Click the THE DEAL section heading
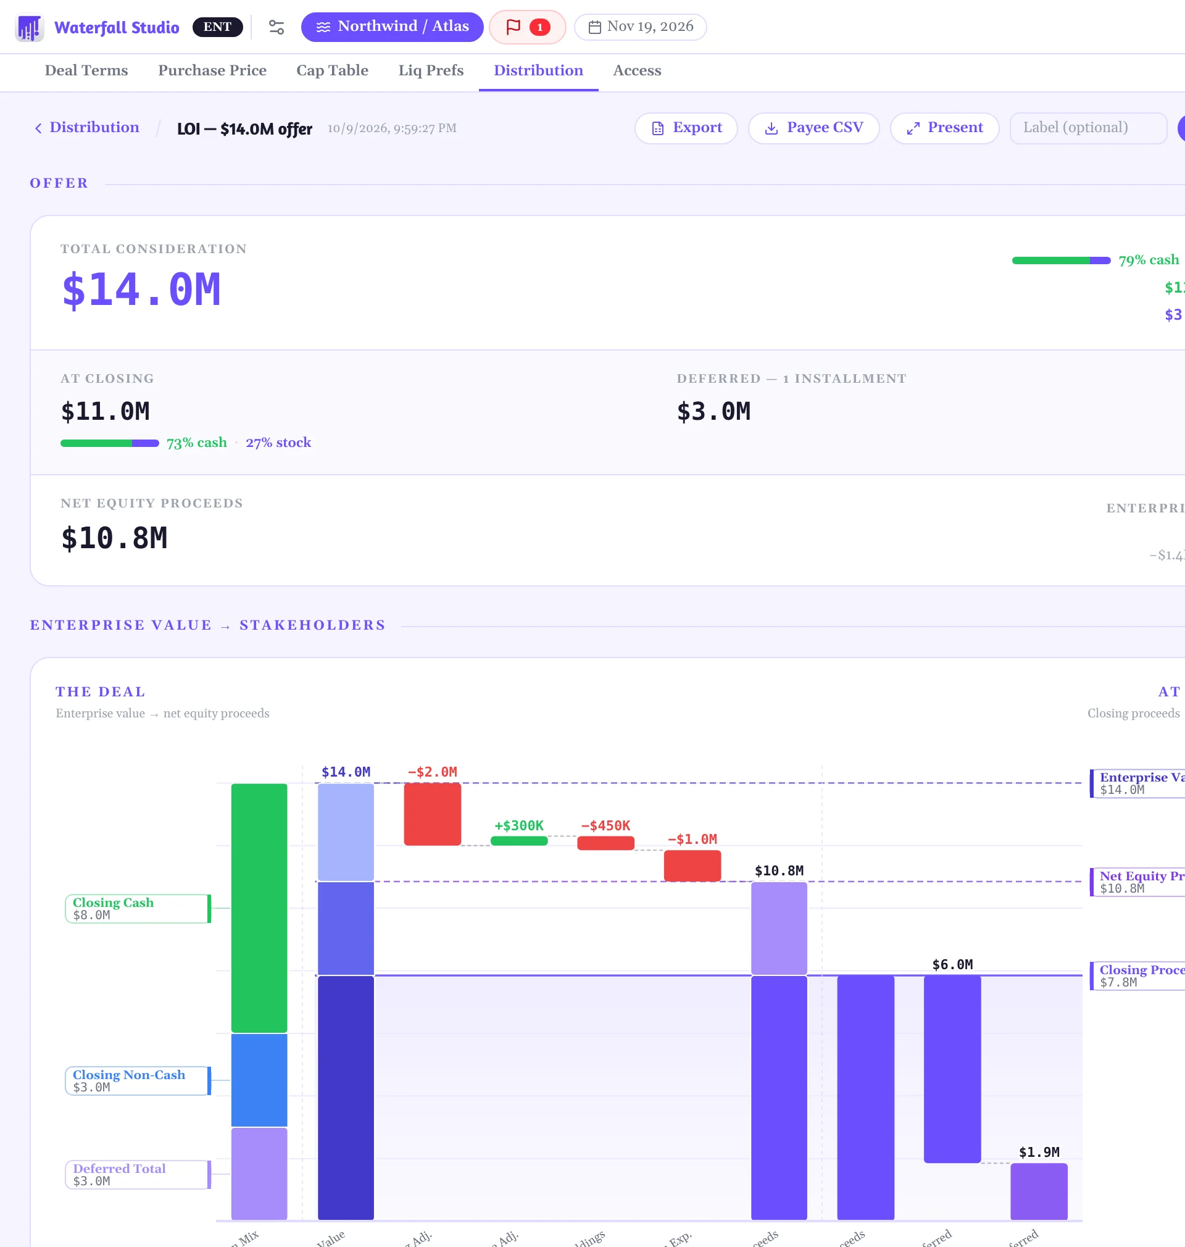This screenshot has height=1247, width=1185. click(x=101, y=692)
